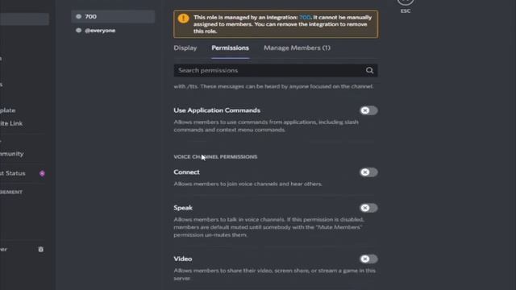Enable the Connect voice permission

(368, 172)
